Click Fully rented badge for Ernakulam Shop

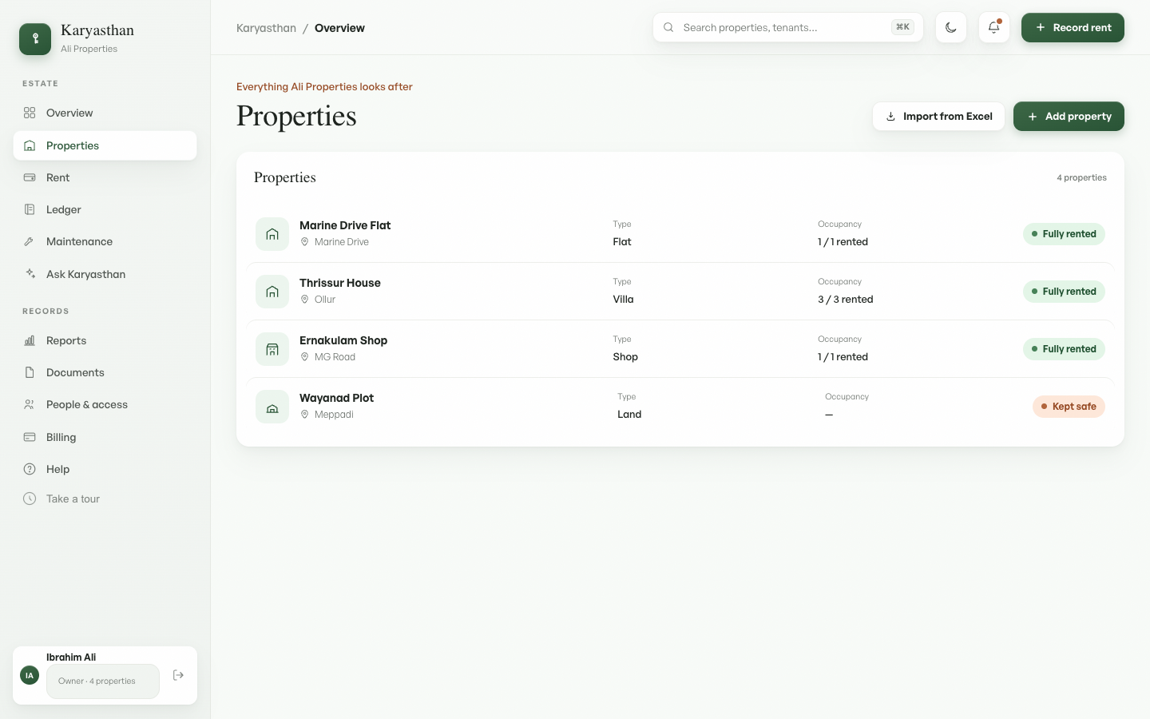pyautogui.click(x=1064, y=349)
